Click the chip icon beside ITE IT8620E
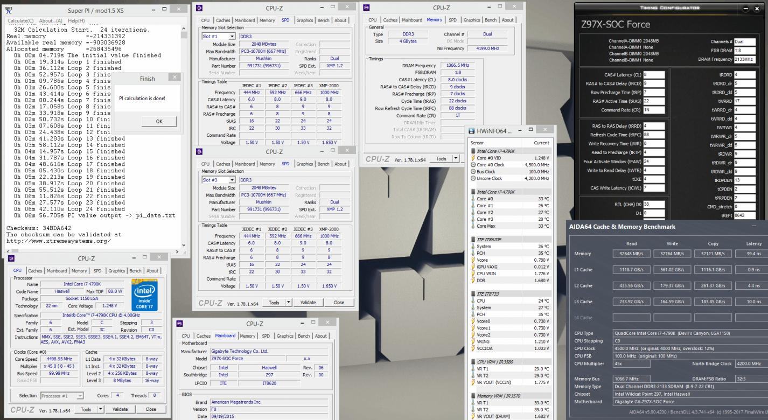768x420 pixels. tap(473, 239)
